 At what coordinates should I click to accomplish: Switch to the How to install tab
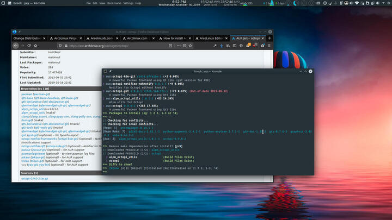(x=175, y=38)
